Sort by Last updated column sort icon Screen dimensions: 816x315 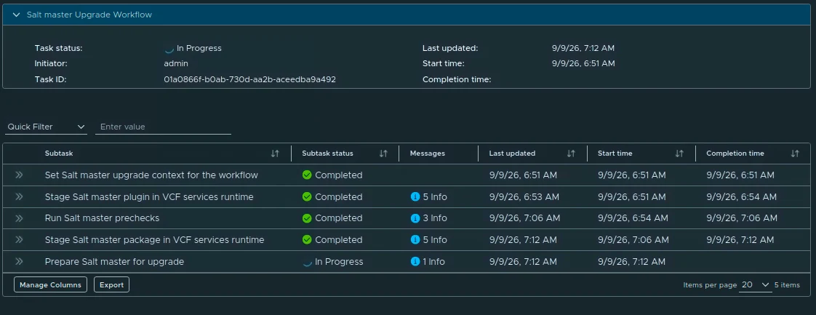(571, 153)
